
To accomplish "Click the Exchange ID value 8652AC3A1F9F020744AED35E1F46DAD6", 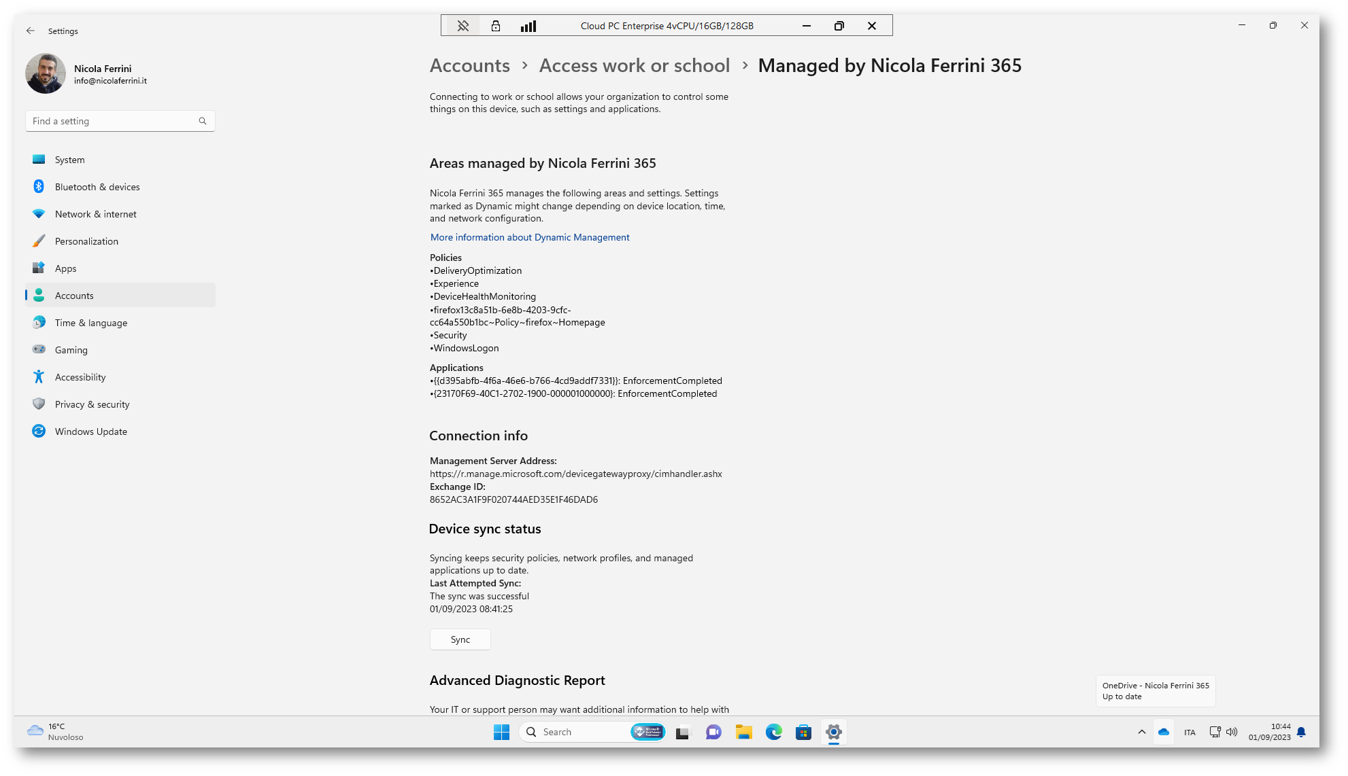I will pos(513,499).
